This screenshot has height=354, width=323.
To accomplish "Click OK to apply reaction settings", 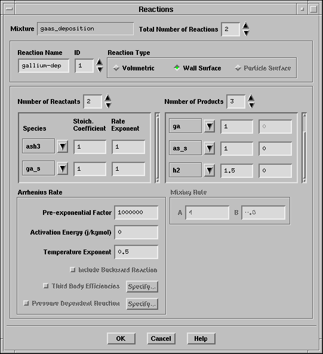I will pos(121,338).
